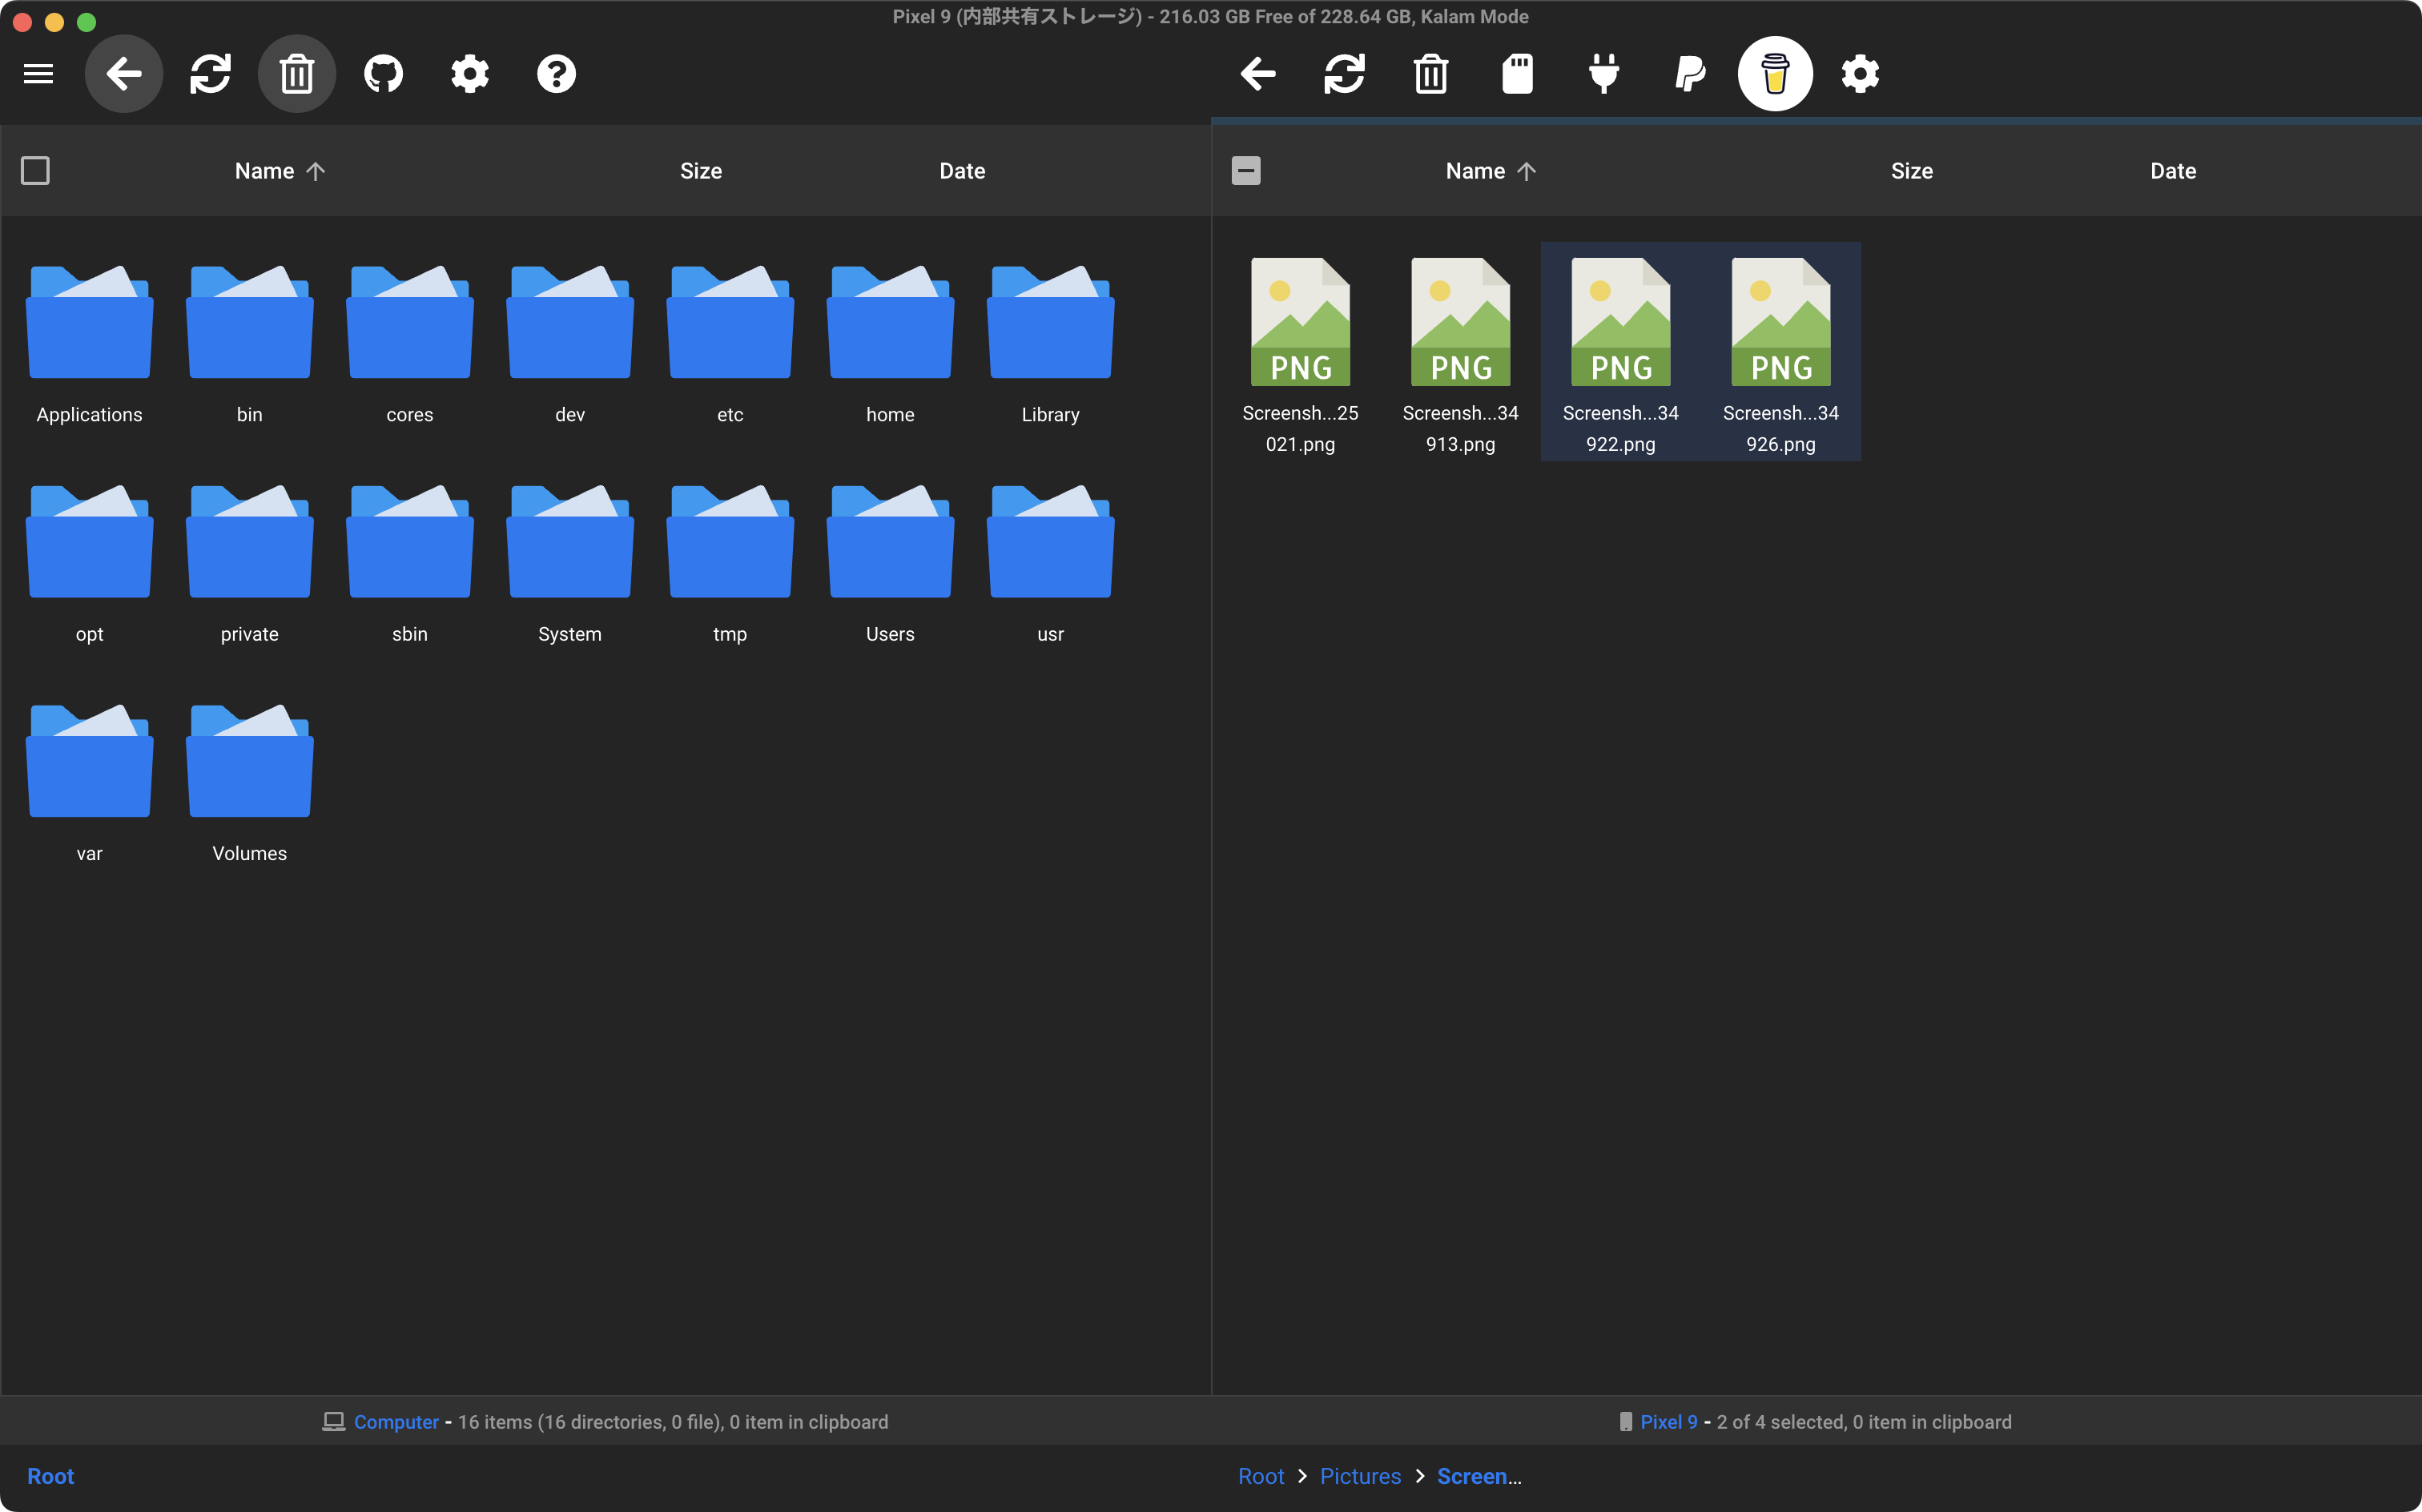Sort device pane by Date column

(2172, 171)
